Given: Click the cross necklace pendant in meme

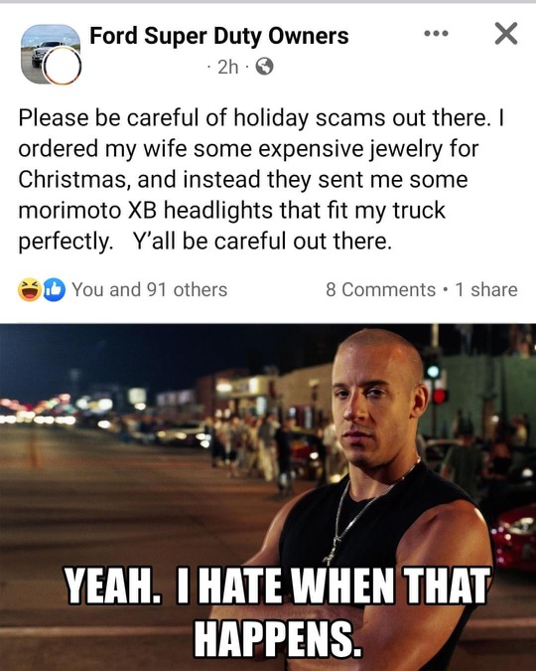Looking at the screenshot, I should (x=332, y=551).
